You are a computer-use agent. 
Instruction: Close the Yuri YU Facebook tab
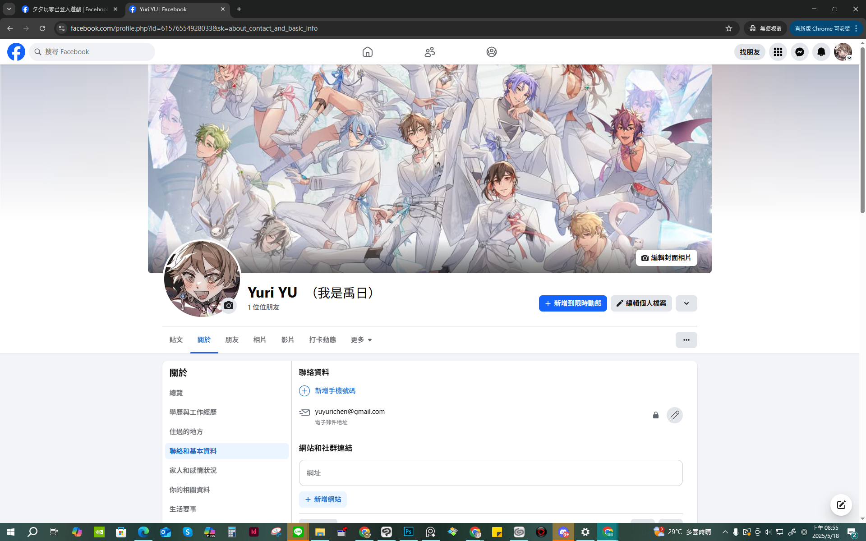(223, 9)
